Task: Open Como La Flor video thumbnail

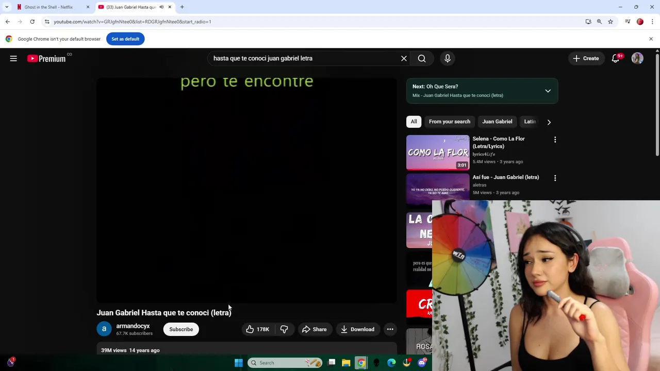Action: point(438,153)
